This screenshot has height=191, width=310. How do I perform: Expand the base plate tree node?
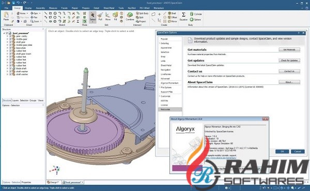tap(8, 48)
